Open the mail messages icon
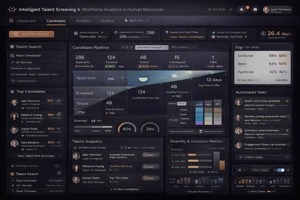 tap(255, 9)
